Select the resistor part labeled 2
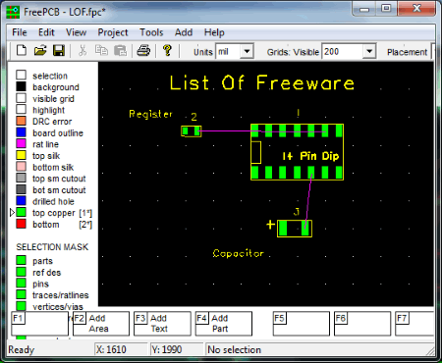 click(192, 131)
